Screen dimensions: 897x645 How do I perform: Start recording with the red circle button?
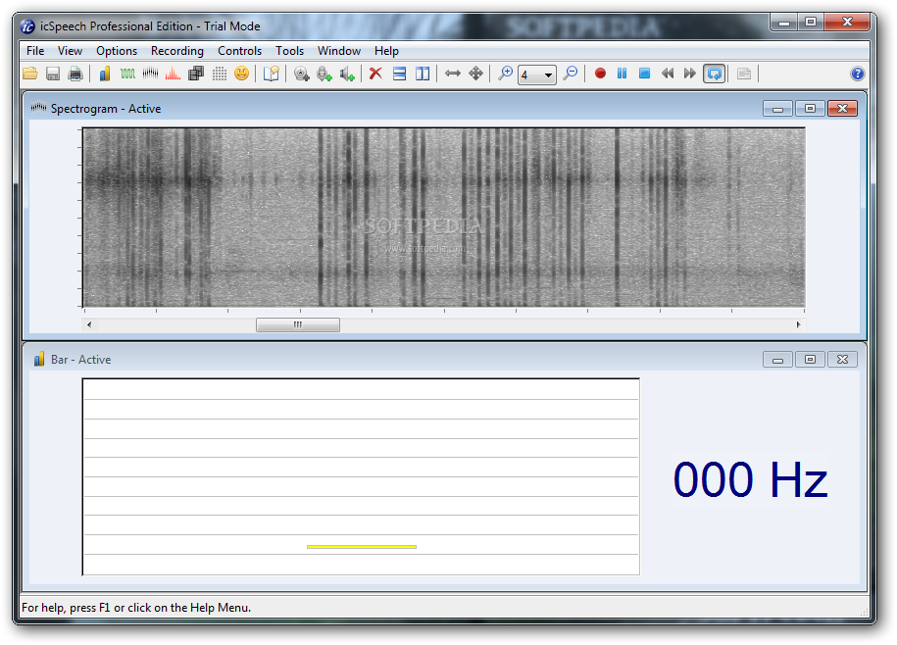click(x=600, y=74)
